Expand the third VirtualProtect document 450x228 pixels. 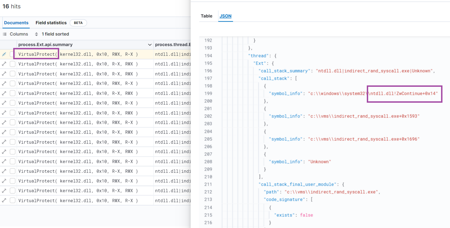click(x=3, y=74)
